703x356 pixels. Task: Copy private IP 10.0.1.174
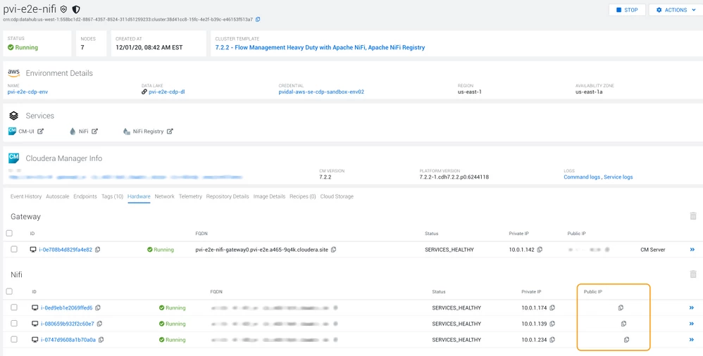[x=552, y=308]
